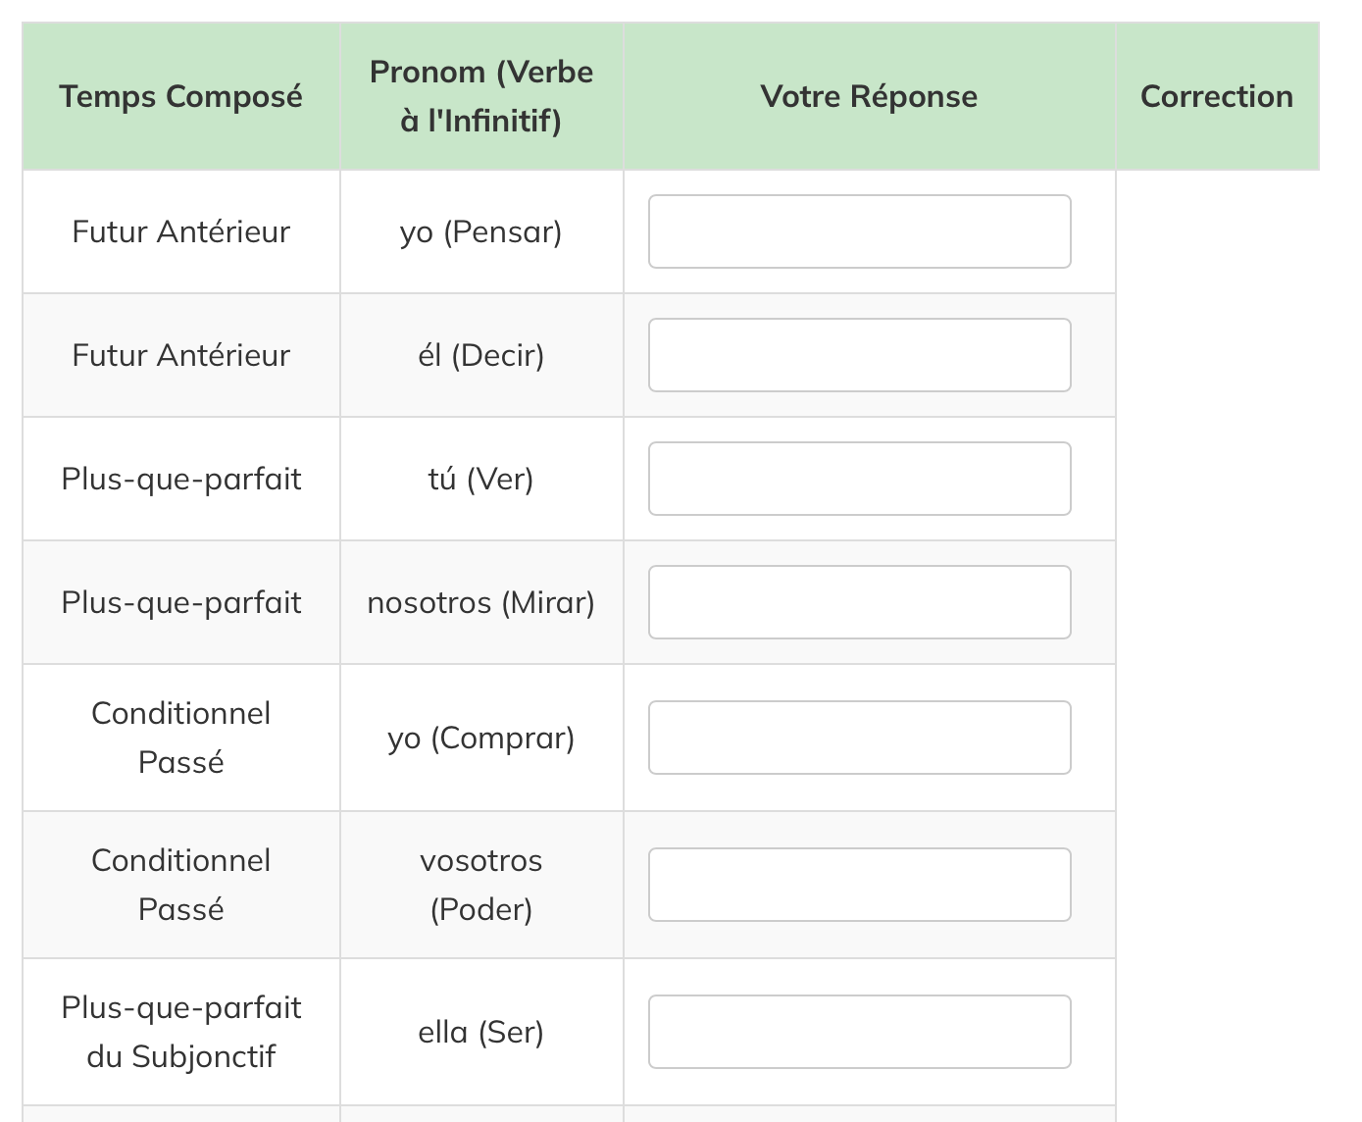
Task: Select the "él (Decir)" cell text
Action: [x=480, y=355]
